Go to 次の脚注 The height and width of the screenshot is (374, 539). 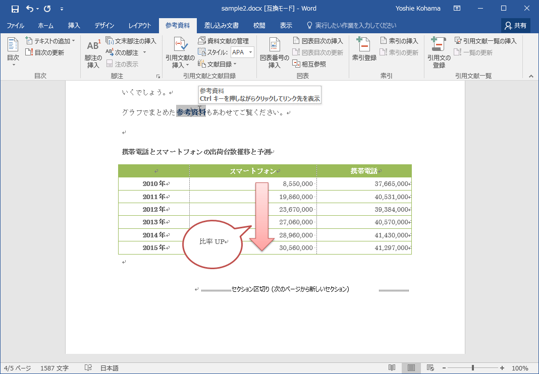[122, 52]
